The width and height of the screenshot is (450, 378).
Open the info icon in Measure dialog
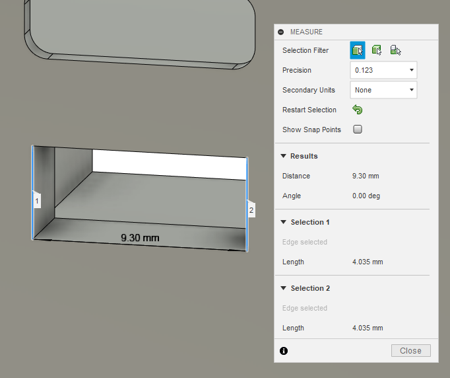[284, 351]
